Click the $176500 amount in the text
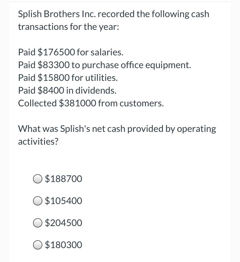The height and width of the screenshot is (262, 240). point(56,52)
